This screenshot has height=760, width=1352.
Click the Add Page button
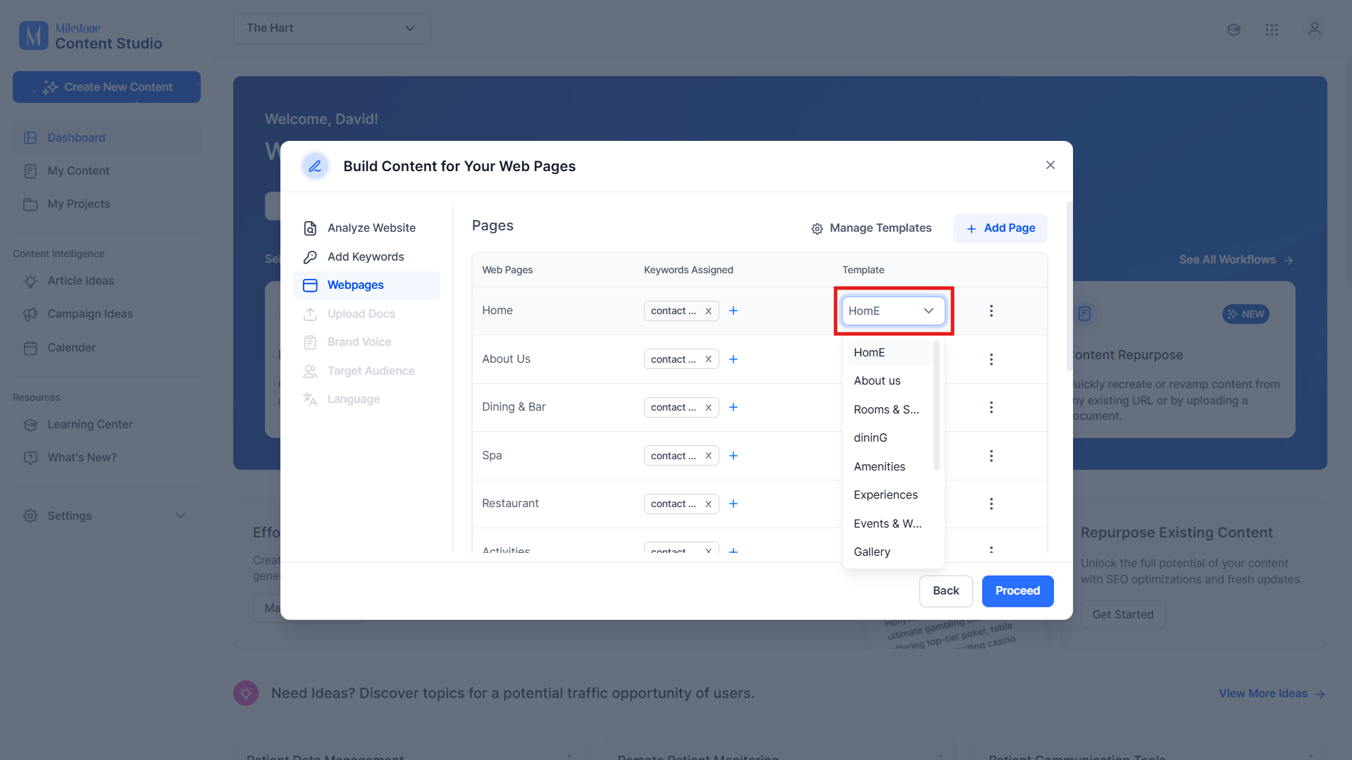coord(1000,228)
